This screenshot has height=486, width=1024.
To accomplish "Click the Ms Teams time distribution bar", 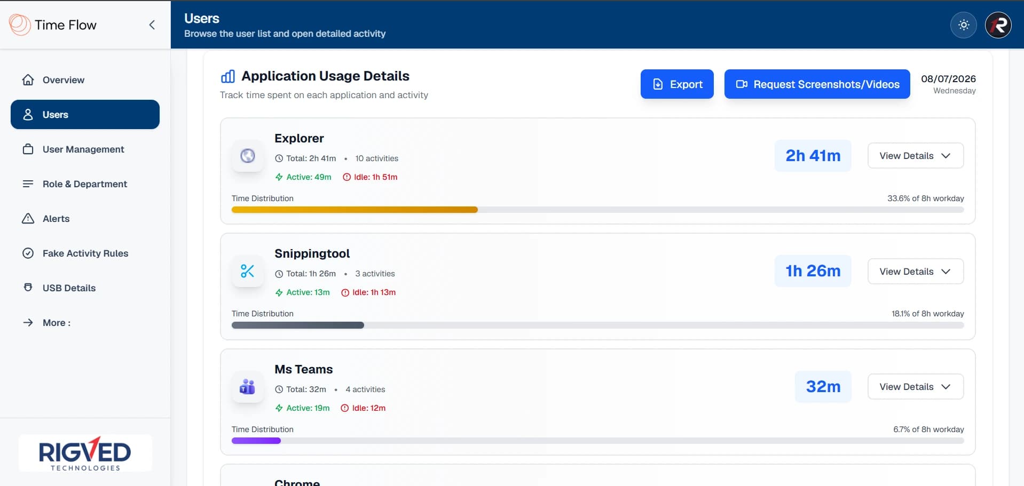I will point(598,441).
